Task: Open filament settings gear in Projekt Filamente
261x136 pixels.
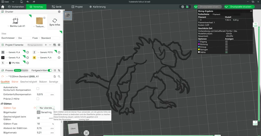Action: 59,45
